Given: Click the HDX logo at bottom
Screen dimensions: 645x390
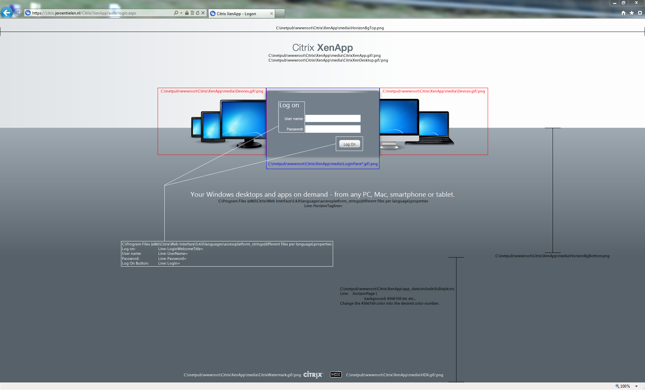Looking at the screenshot, I should [x=336, y=375].
